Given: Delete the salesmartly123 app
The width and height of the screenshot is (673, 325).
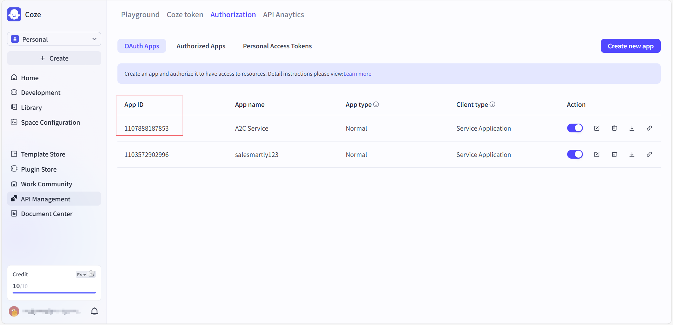Looking at the screenshot, I should click(x=614, y=154).
